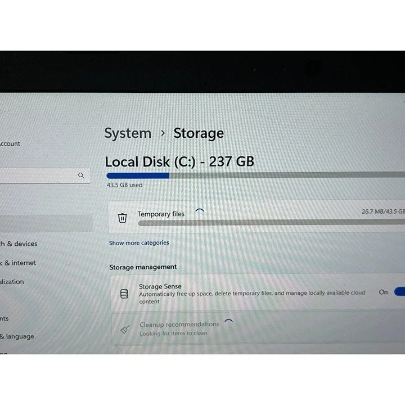The width and height of the screenshot is (405, 405).
Task: Select Personalization in the sidebar
Action: (x=12, y=282)
